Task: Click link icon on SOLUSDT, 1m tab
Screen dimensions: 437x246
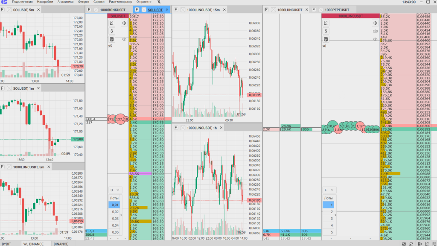Action: pos(9,88)
